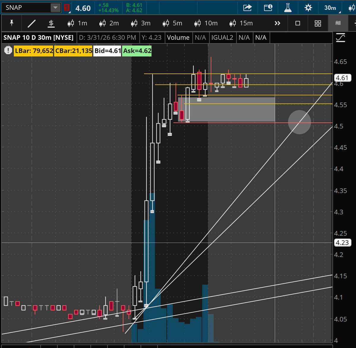Switch to 10m timeframe
The height and width of the screenshot is (348, 356).
click(x=206, y=23)
